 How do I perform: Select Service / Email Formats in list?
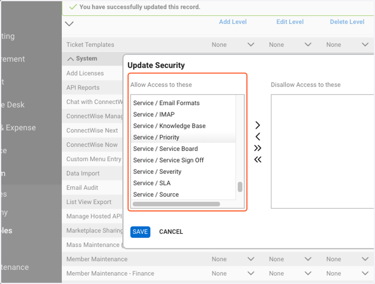pyautogui.click(x=183, y=103)
